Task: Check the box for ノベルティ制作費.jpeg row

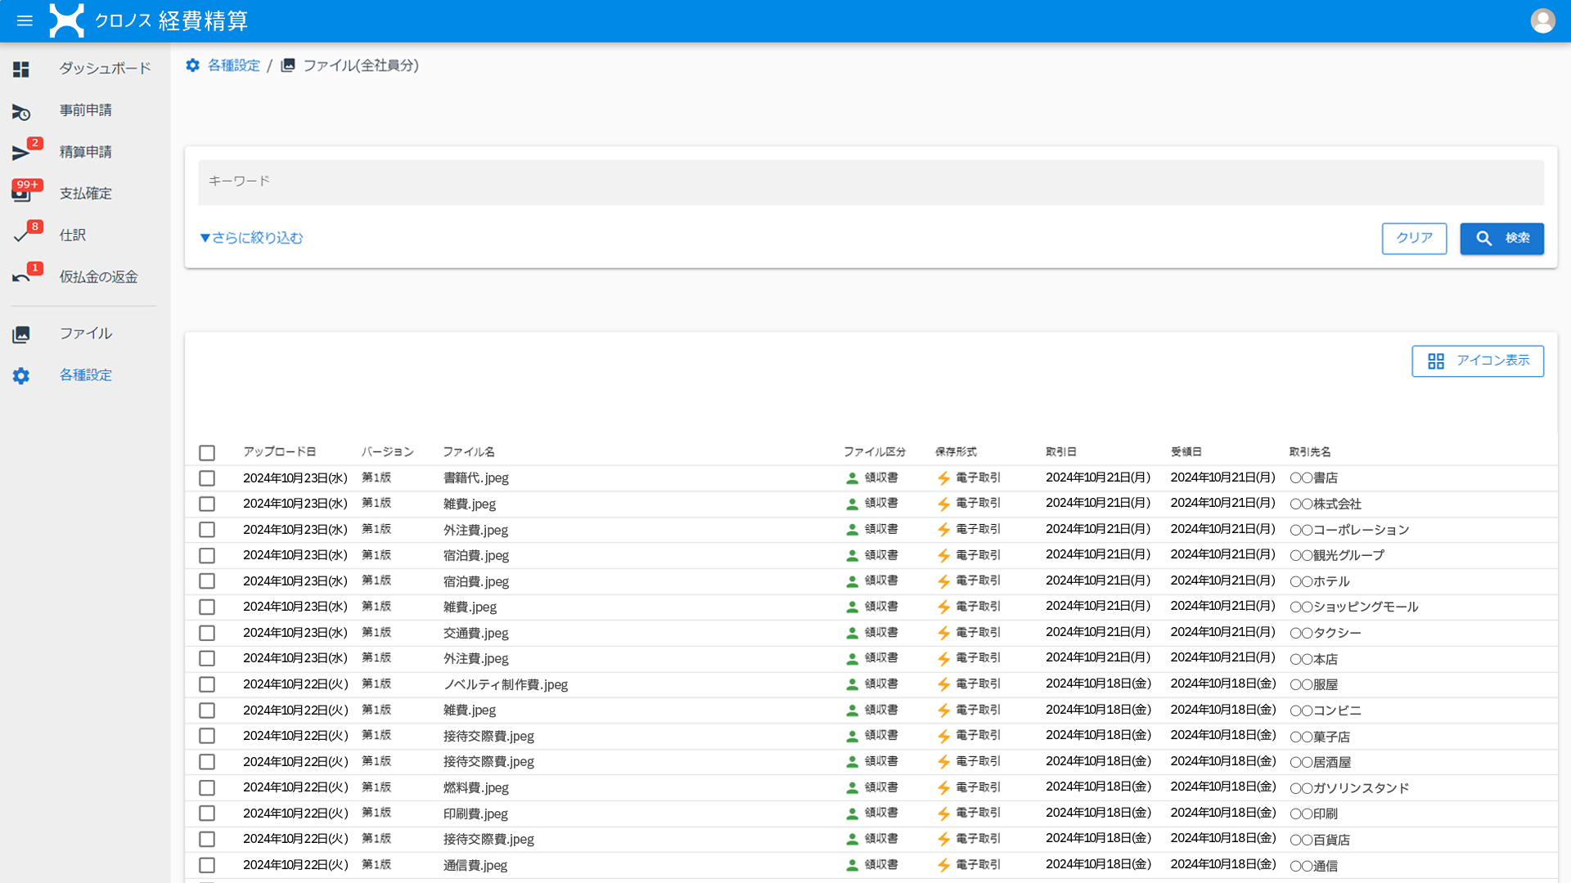Action: point(207,685)
